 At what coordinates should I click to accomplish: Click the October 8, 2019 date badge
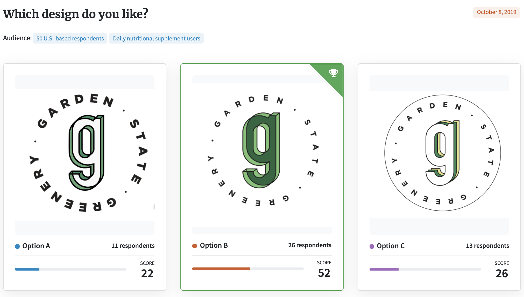click(x=497, y=12)
